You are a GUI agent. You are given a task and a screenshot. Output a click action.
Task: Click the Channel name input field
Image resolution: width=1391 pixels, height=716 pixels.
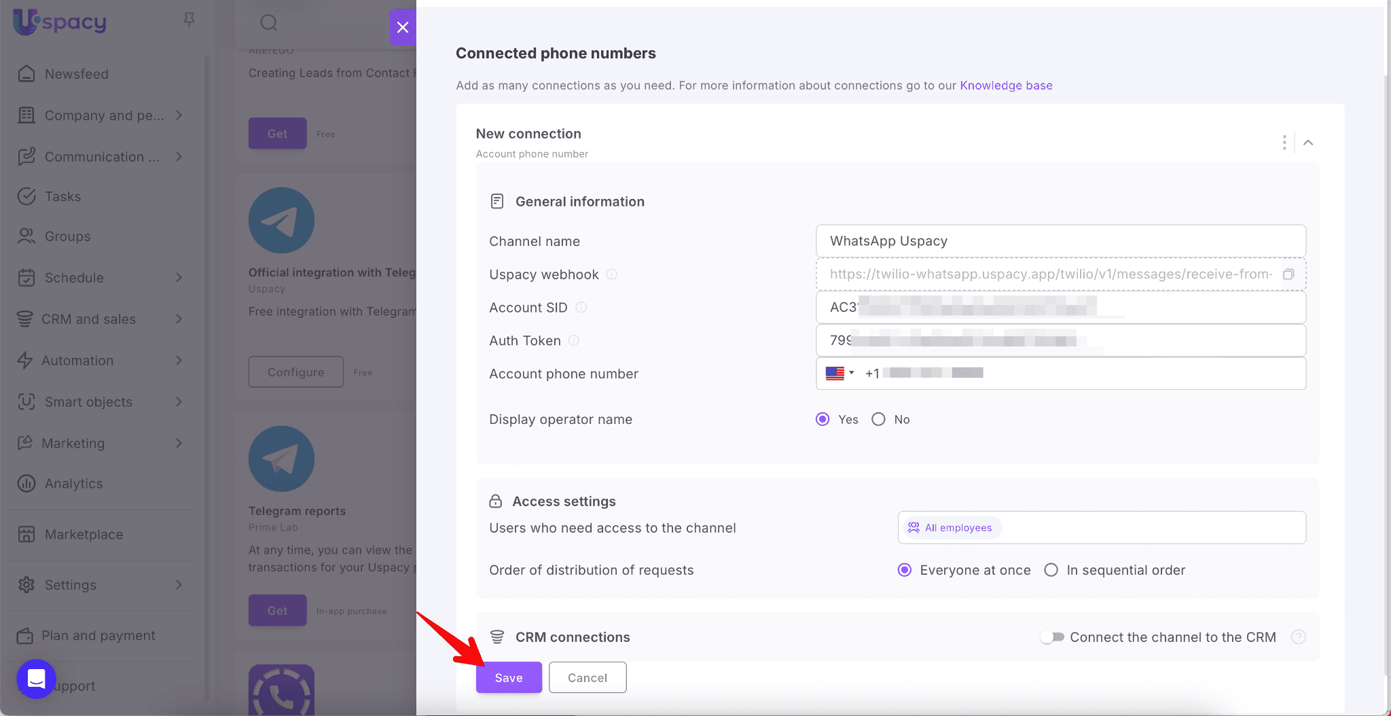coord(1060,241)
